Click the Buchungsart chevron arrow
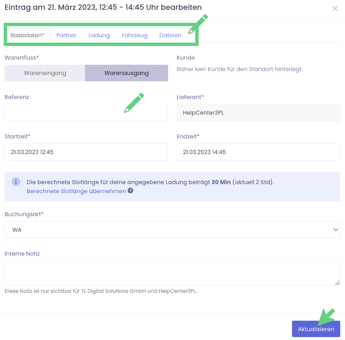Image resolution: width=345 pixels, height=340 pixels. pyautogui.click(x=335, y=230)
